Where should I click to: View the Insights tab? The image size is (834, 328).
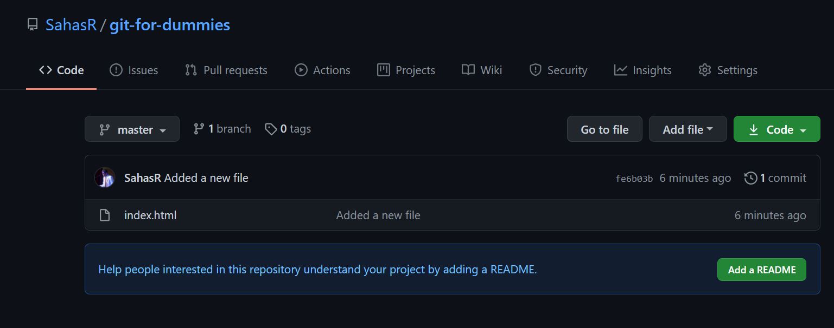(x=643, y=70)
